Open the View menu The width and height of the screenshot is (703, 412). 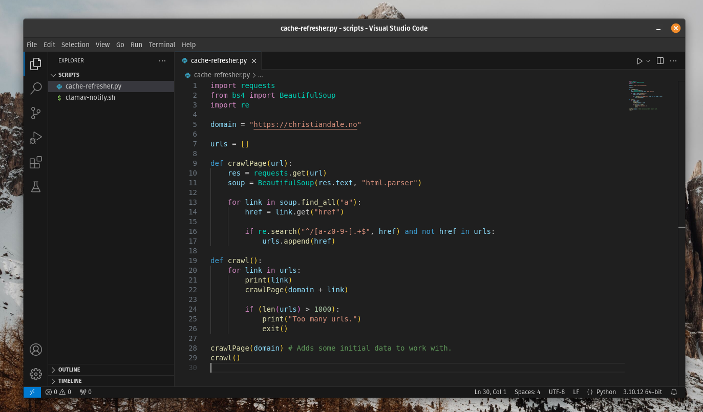pyautogui.click(x=102, y=45)
